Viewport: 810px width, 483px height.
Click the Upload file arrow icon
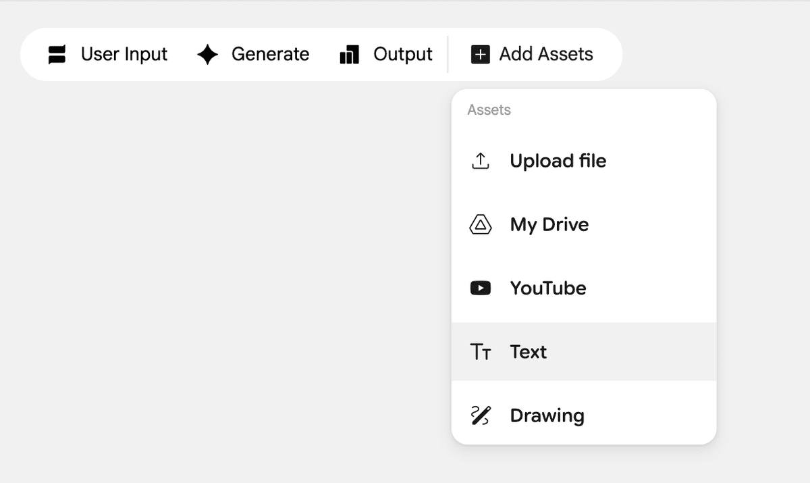[480, 161]
